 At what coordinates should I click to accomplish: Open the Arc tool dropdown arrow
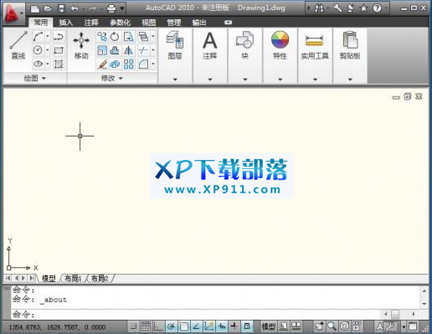48,36
